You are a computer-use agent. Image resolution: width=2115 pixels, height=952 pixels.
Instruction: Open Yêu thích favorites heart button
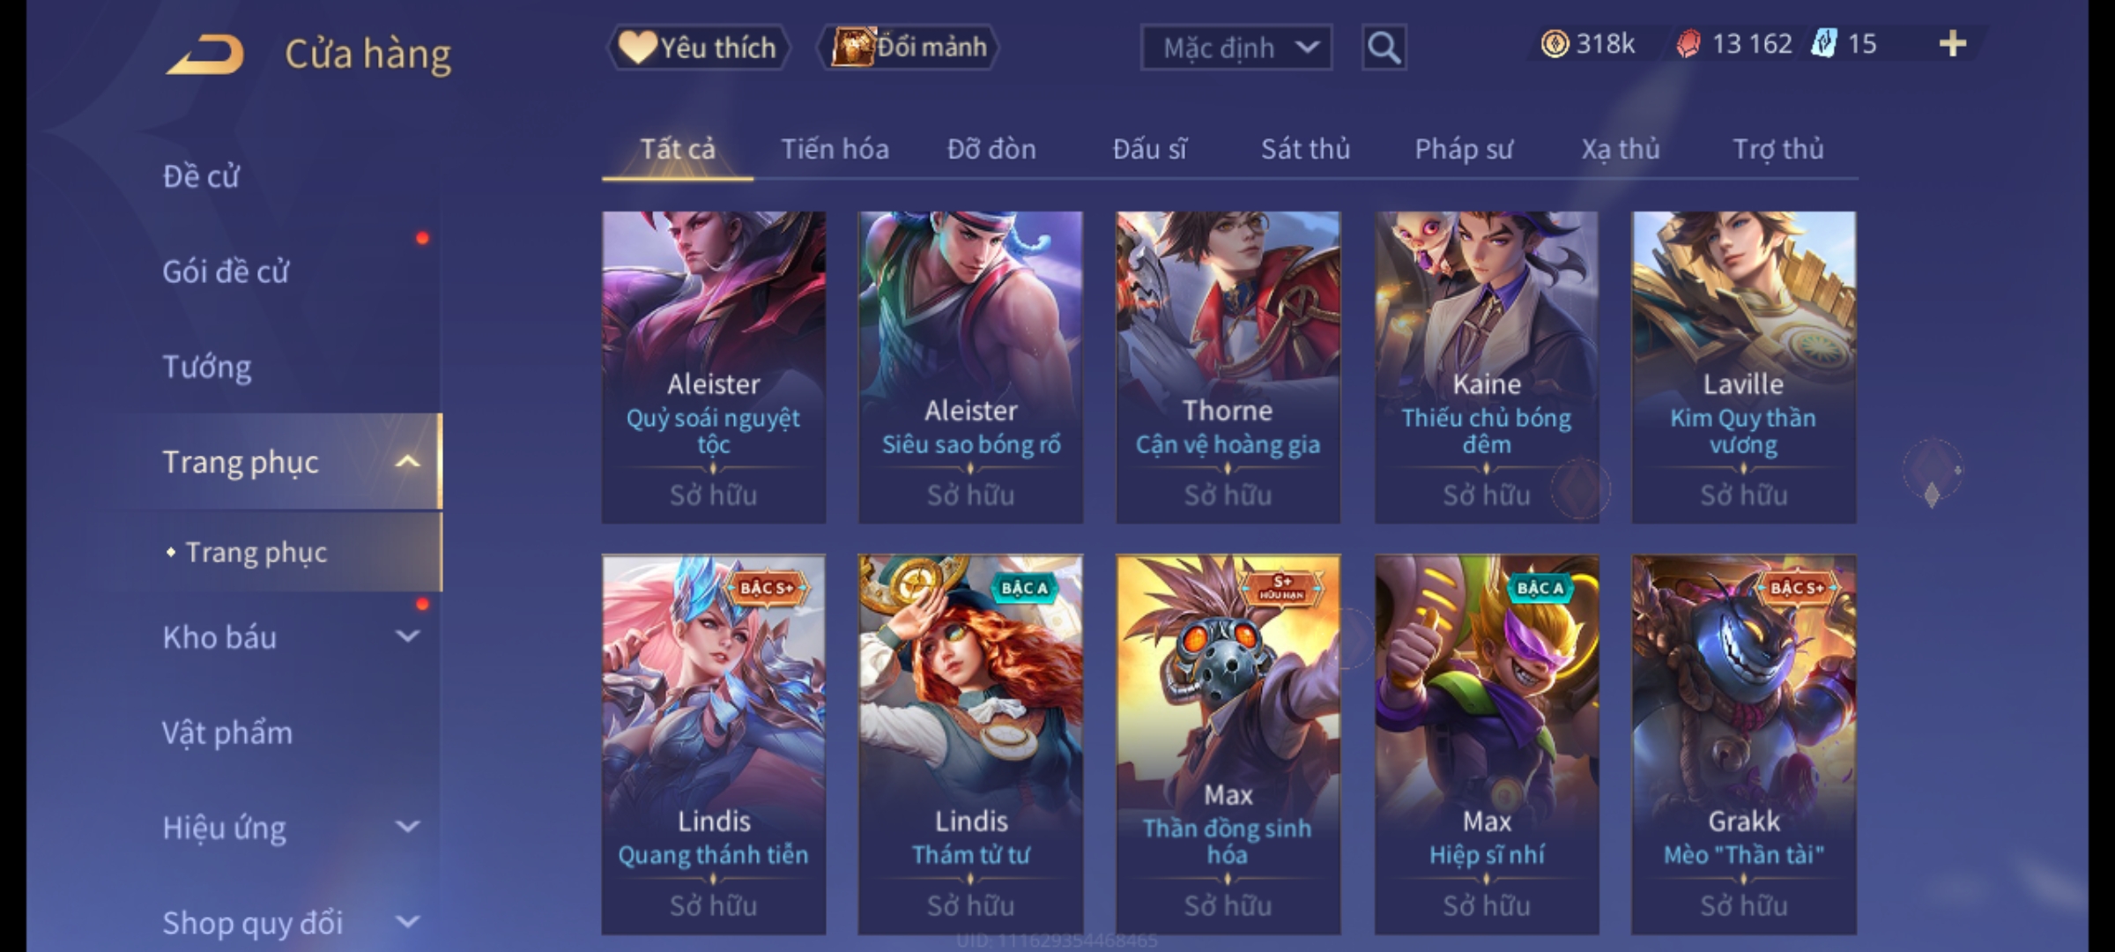point(698,48)
